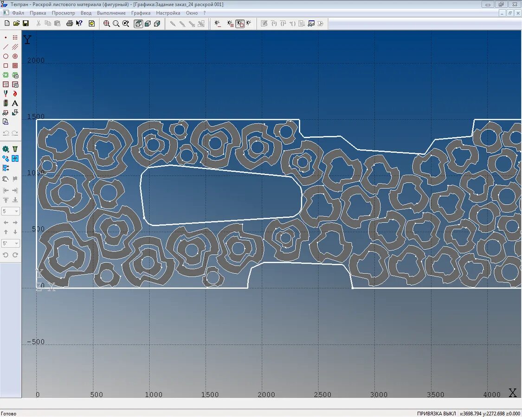
Task: Open the Файл menu
Action: (x=18, y=13)
